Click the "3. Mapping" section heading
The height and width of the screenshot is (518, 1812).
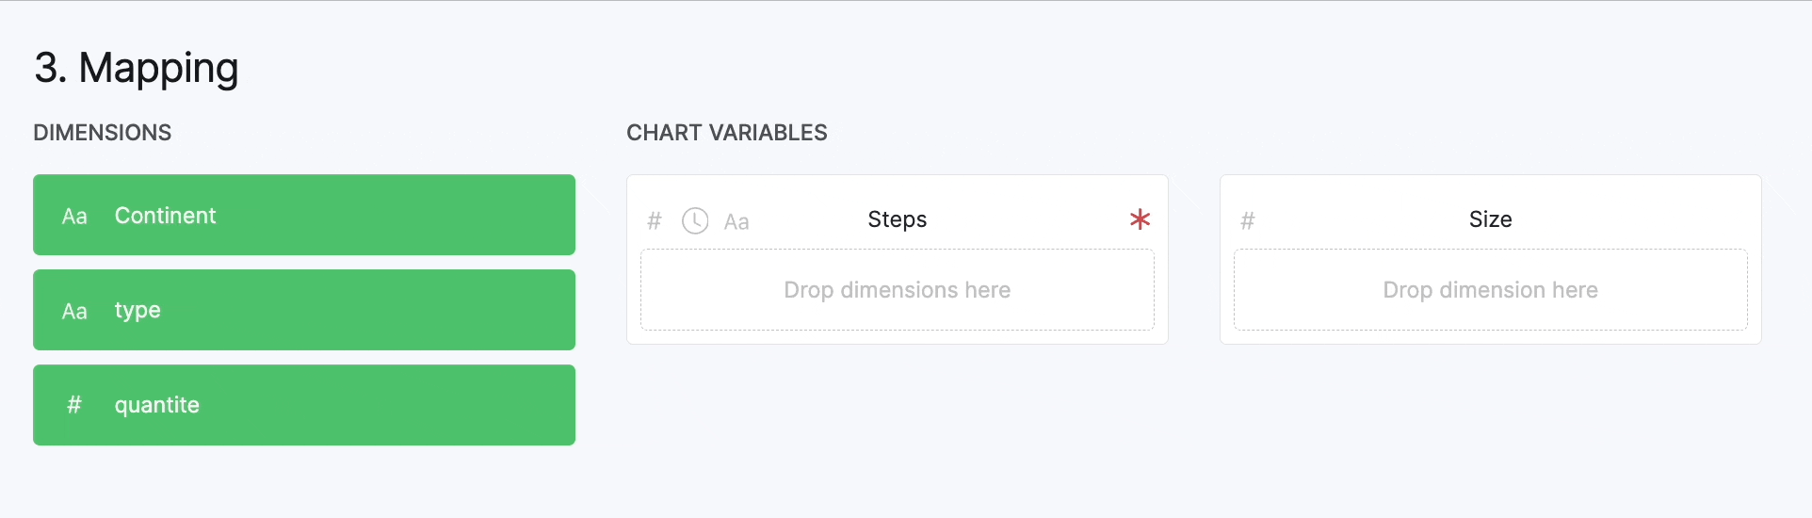click(137, 68)
